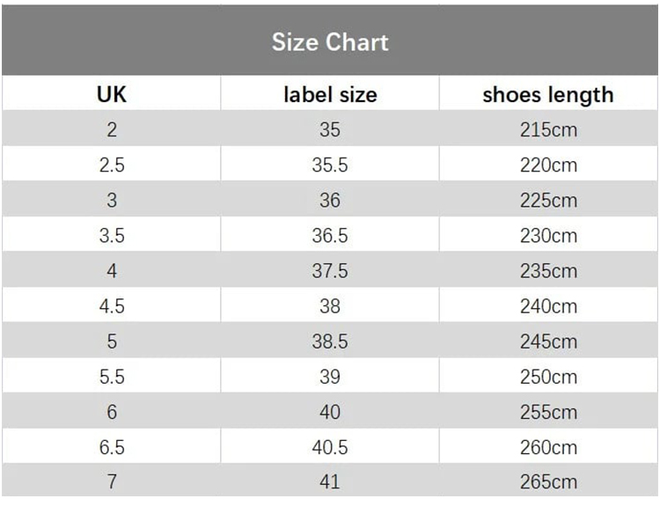Select UK size 3.5 cell

coord(112,235)
